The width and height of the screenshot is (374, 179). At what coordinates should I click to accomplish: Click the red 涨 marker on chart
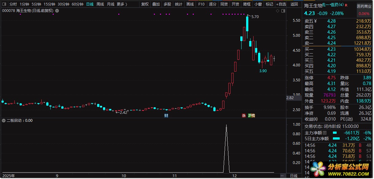click(x=244, y=116)
